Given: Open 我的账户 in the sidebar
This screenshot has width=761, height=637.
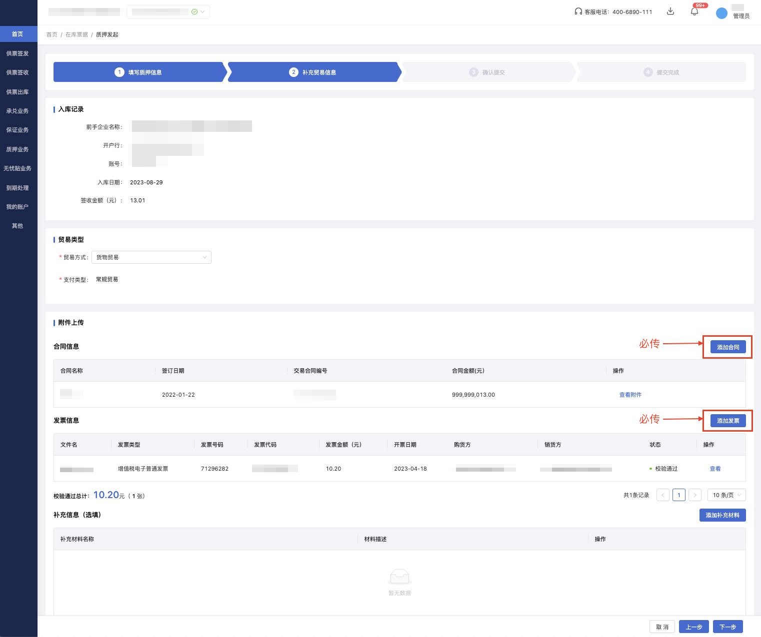Looking at the screenshot, I should point(17,207).
